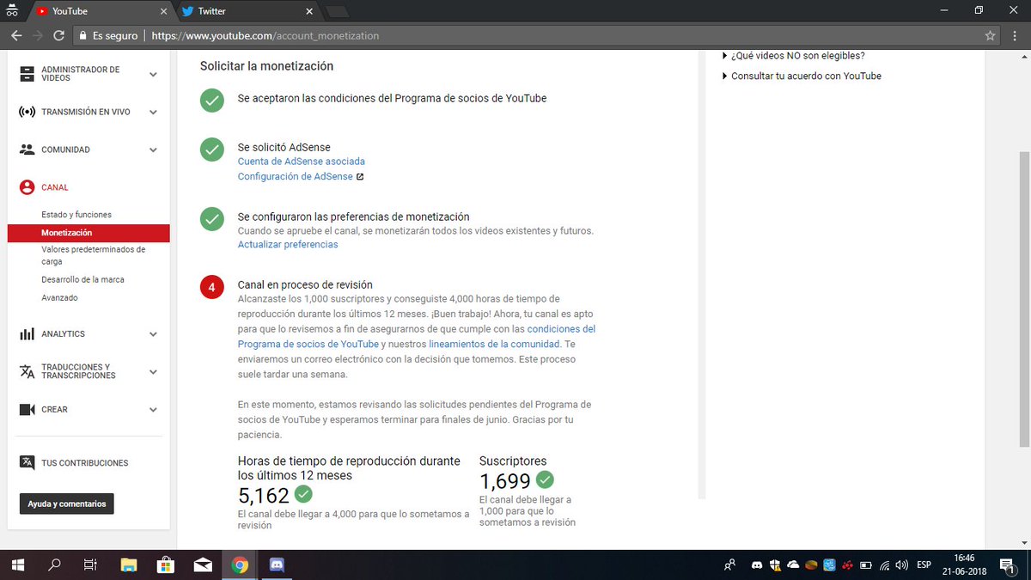1031x580 pixels.
Task: Click the battery tray icon
Action: (x=867, y=565)
